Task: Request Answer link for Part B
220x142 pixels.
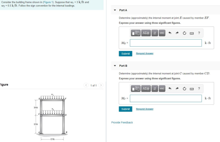Action: pyautogui.click(x=145, y=109)
